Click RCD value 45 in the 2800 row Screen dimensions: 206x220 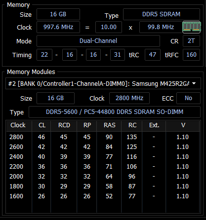(64, 137)
